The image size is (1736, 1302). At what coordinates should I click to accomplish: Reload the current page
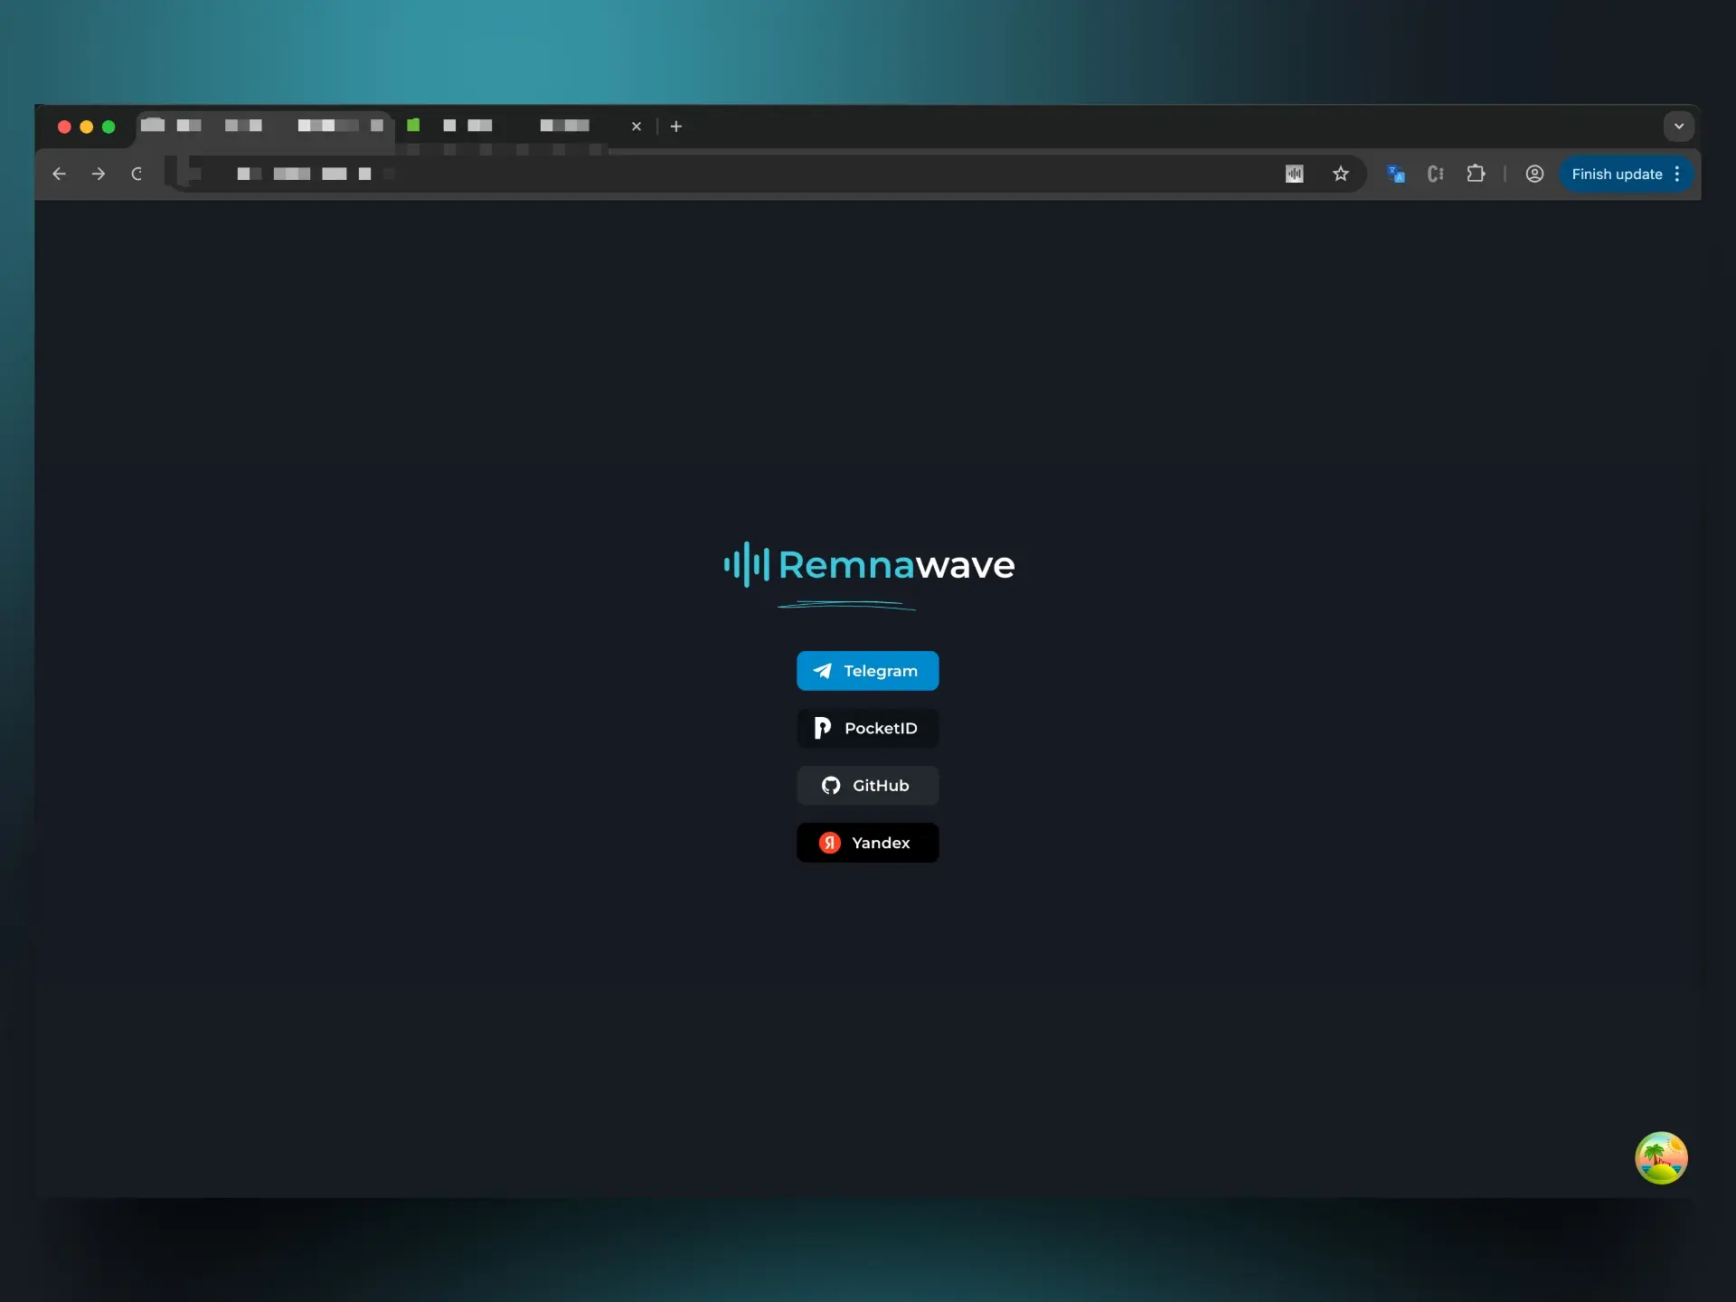click(x=137, y=174)
